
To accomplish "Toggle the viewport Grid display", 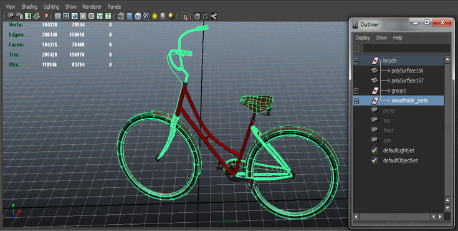I will (x=58, y=16).
